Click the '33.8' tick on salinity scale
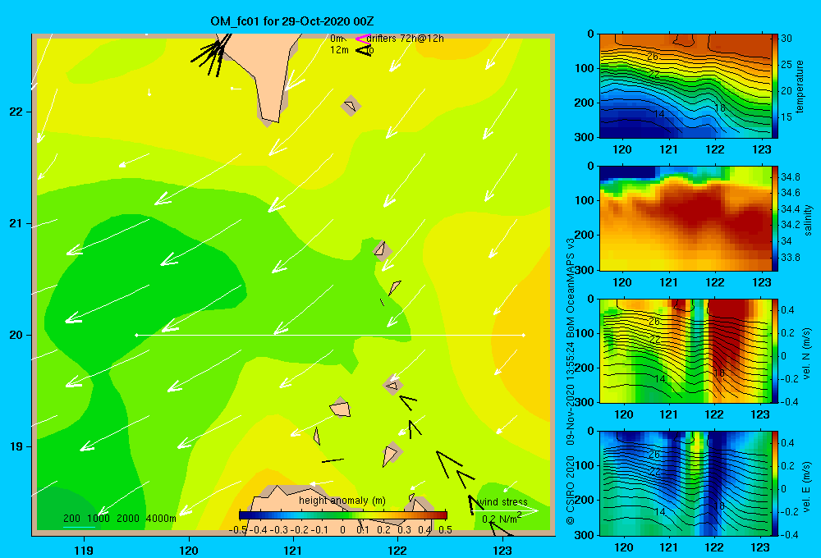The image size is (821, 558). [x=790, y=257]
